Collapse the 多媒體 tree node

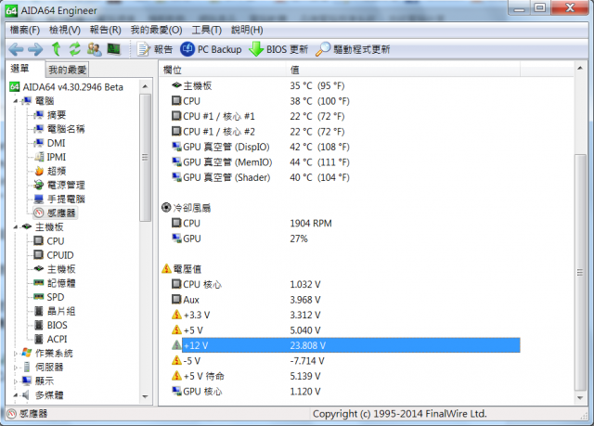coord(16,395)
